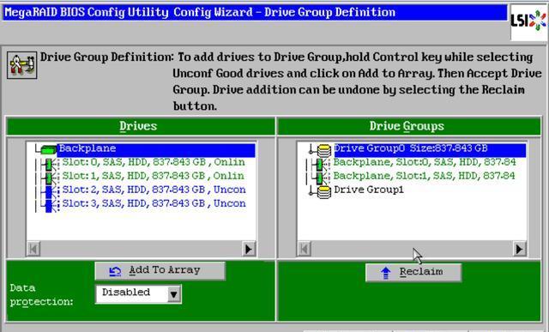
Task: Click the Reclaim button
Action: click(x=413, y=273)
